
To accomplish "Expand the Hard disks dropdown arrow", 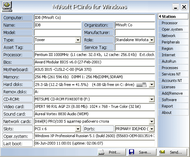I will pos(152,85).
